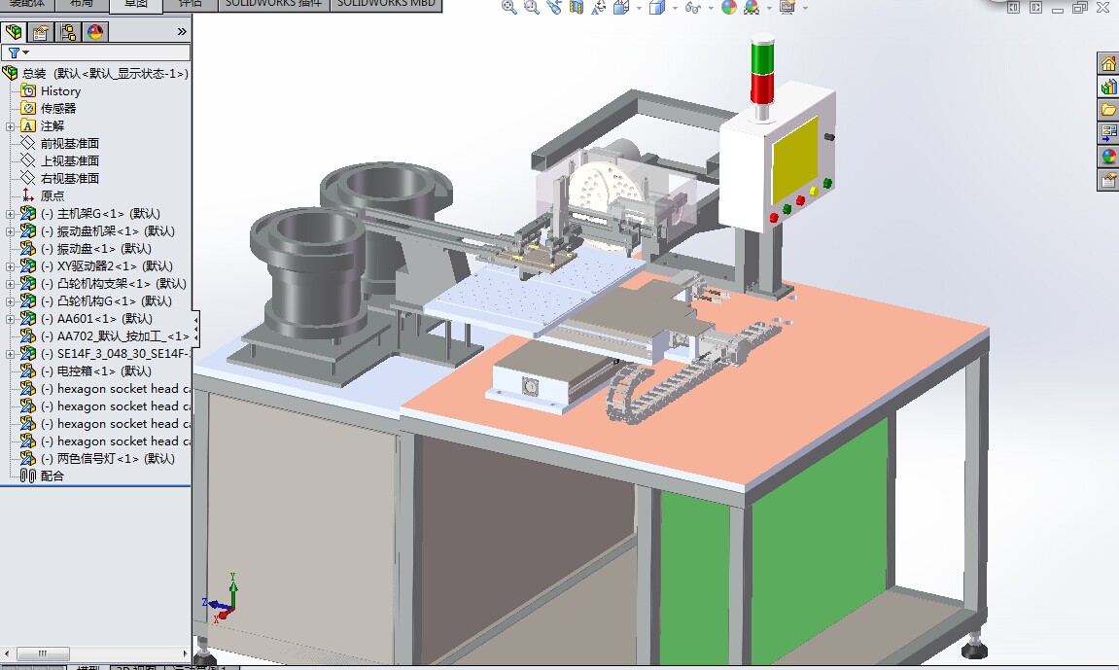Switch to the ConfigurationManager tab icon
The height and width of the screenshot is (670, 1119).
pos(68,32)
